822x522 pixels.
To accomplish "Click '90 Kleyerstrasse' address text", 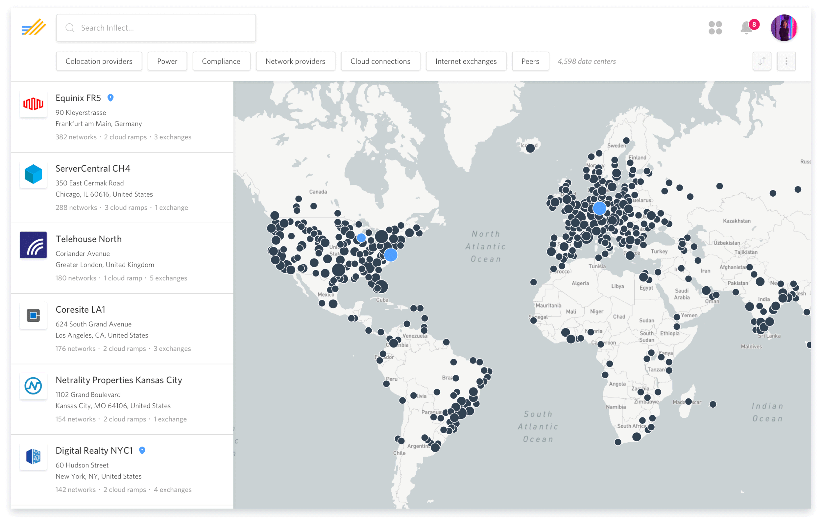I will click(x=81, y=113).
